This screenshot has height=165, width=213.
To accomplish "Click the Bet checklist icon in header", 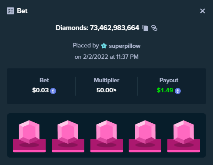I will [10, 11].
